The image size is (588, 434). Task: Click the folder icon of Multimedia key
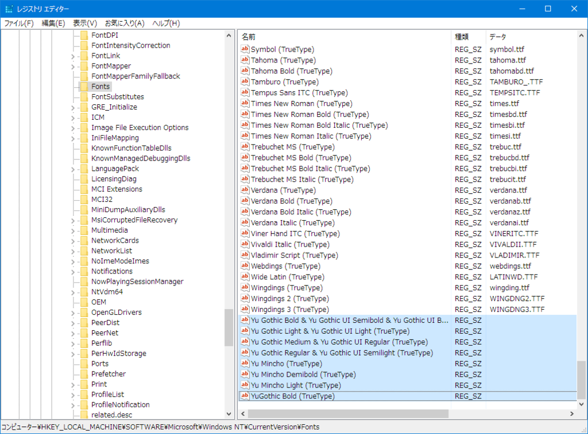tap(84, 230)
